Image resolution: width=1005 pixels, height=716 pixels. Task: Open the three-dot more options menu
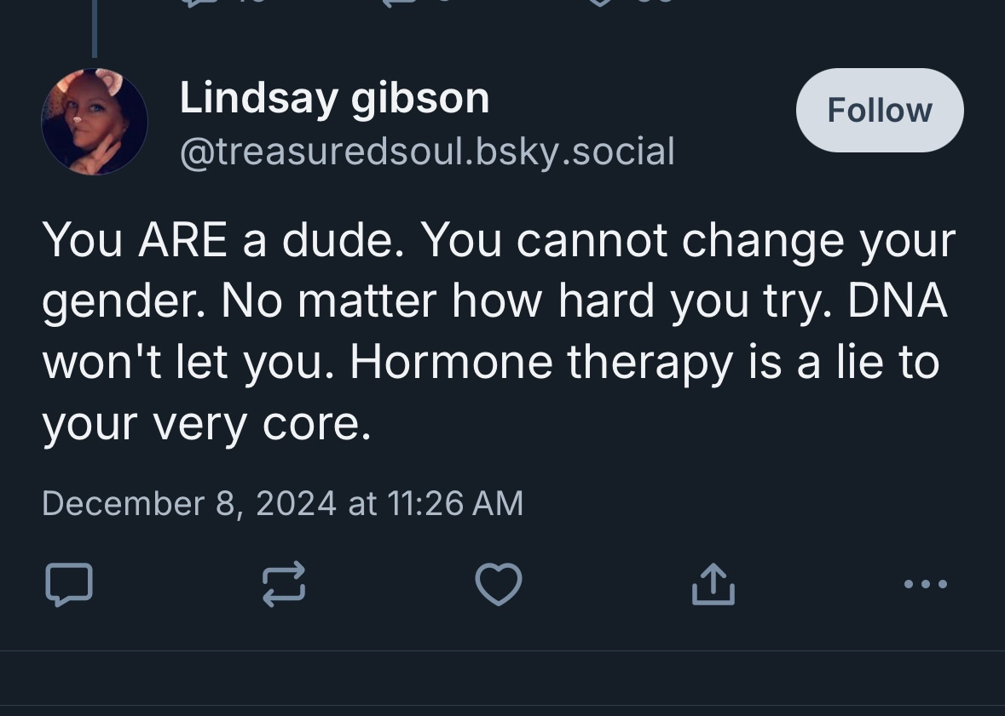(925, 584)
